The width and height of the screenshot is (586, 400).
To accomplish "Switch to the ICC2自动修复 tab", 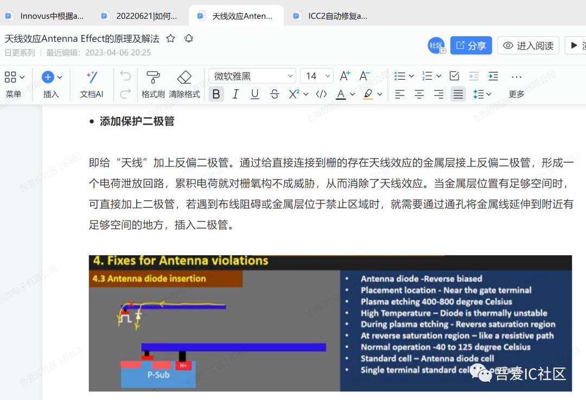I will tap(331, 16).
